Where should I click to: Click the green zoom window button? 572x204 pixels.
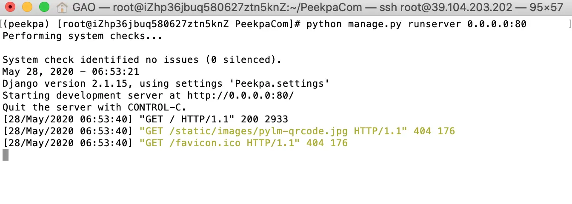[x=44, y=7]
